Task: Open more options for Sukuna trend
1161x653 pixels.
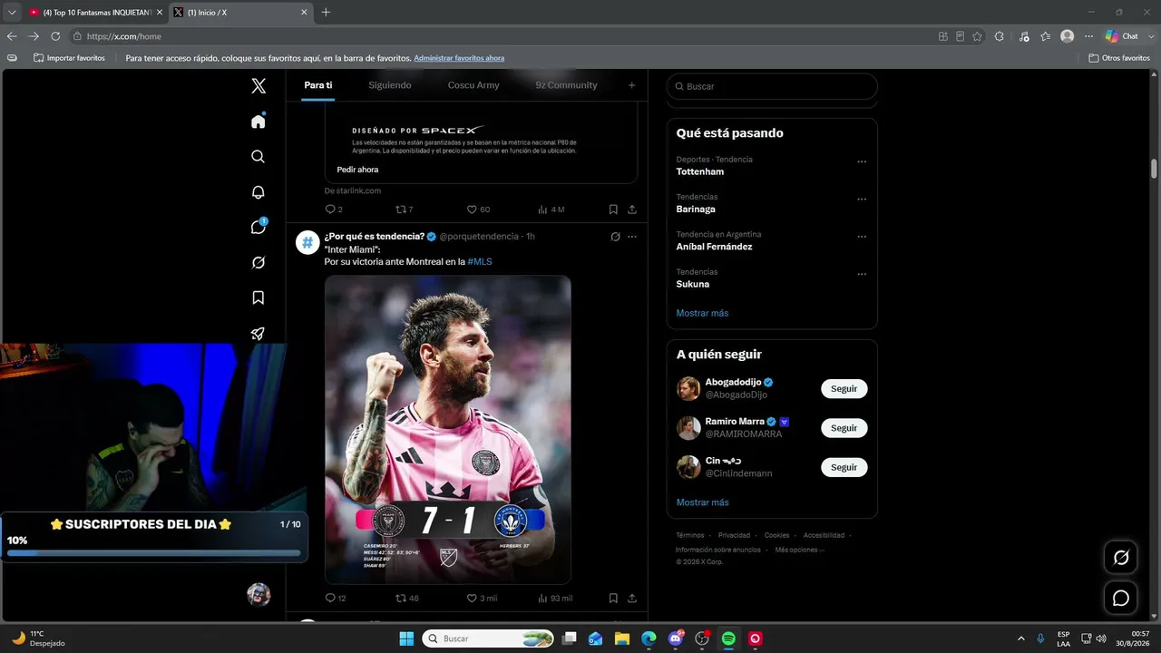Action: 862,274
